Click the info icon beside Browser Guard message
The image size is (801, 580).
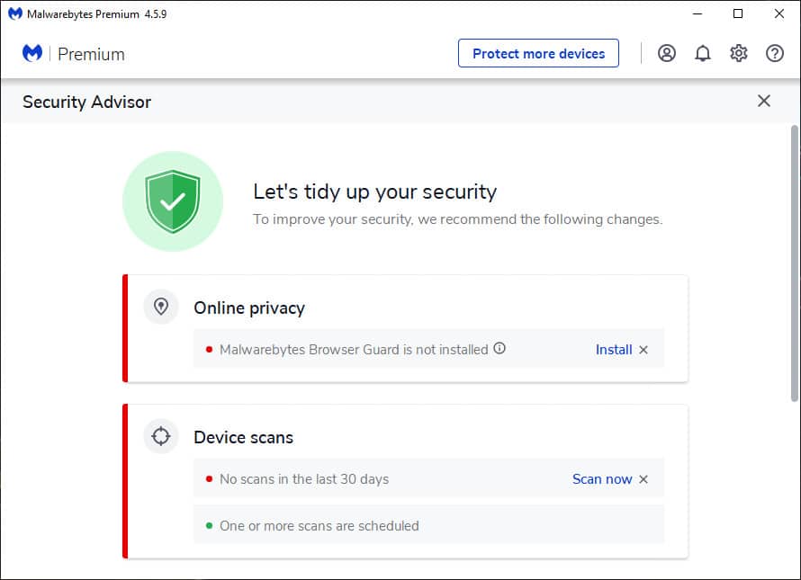[x=499, y=348]
